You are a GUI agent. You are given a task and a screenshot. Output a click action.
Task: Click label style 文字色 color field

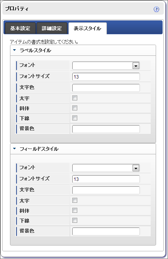click(x=106, y=88)
